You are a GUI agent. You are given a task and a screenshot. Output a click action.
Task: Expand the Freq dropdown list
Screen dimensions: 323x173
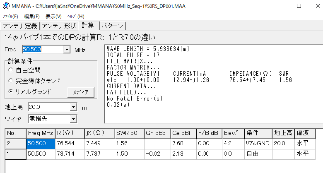[67, 50]
